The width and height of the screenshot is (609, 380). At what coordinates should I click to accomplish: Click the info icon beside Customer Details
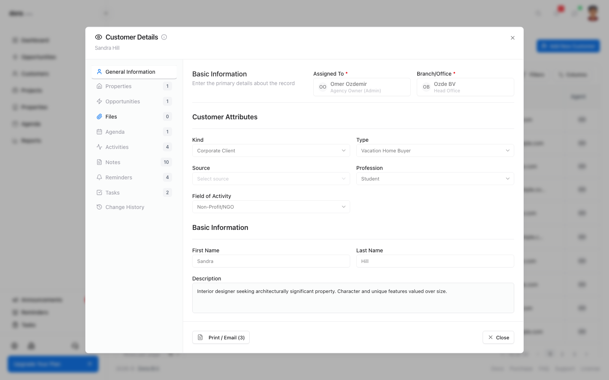[164, 37]
